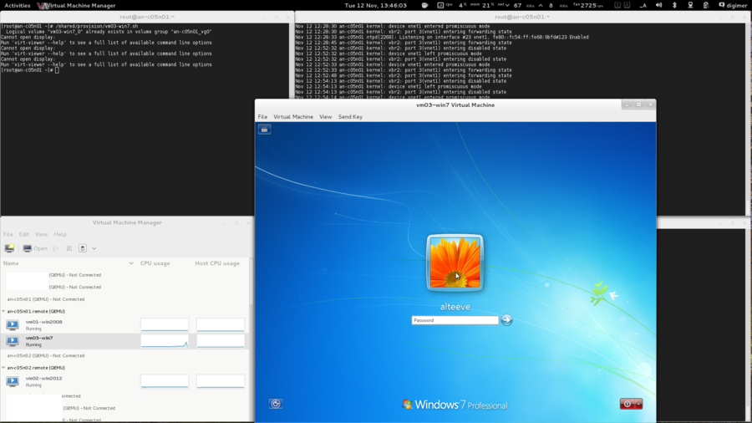Click the alteeve username label
The image size is (752, 423).
[x=455, y=307]
